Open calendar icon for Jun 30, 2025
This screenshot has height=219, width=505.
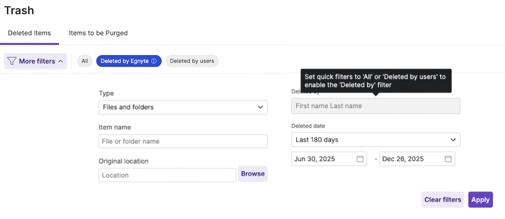click(x=360, y=159)
